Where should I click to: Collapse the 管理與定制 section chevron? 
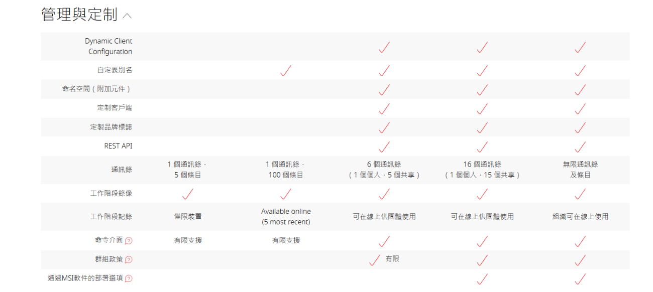pos(127,16)
